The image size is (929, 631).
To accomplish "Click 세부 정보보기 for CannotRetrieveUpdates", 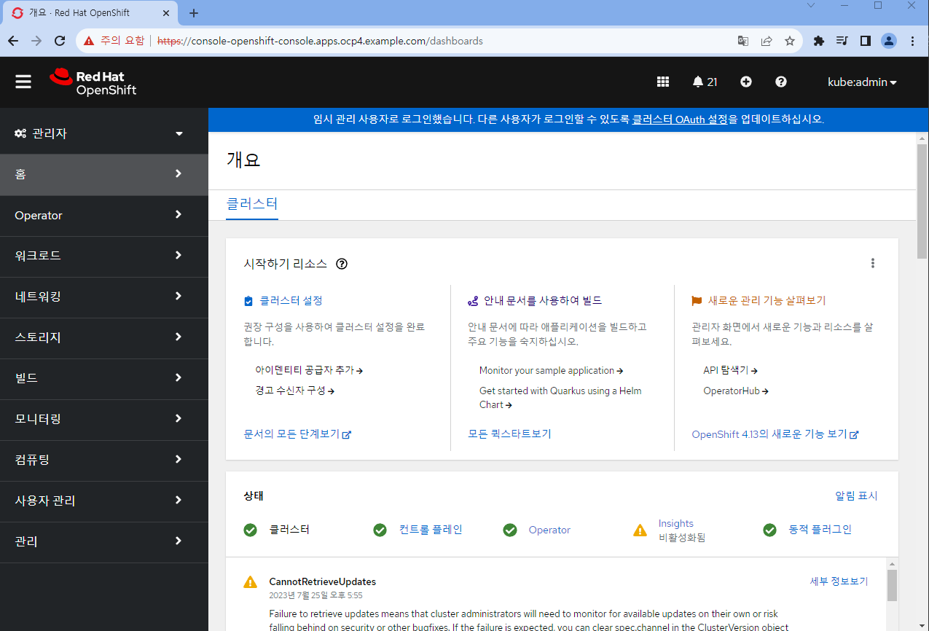I will 839,581.
